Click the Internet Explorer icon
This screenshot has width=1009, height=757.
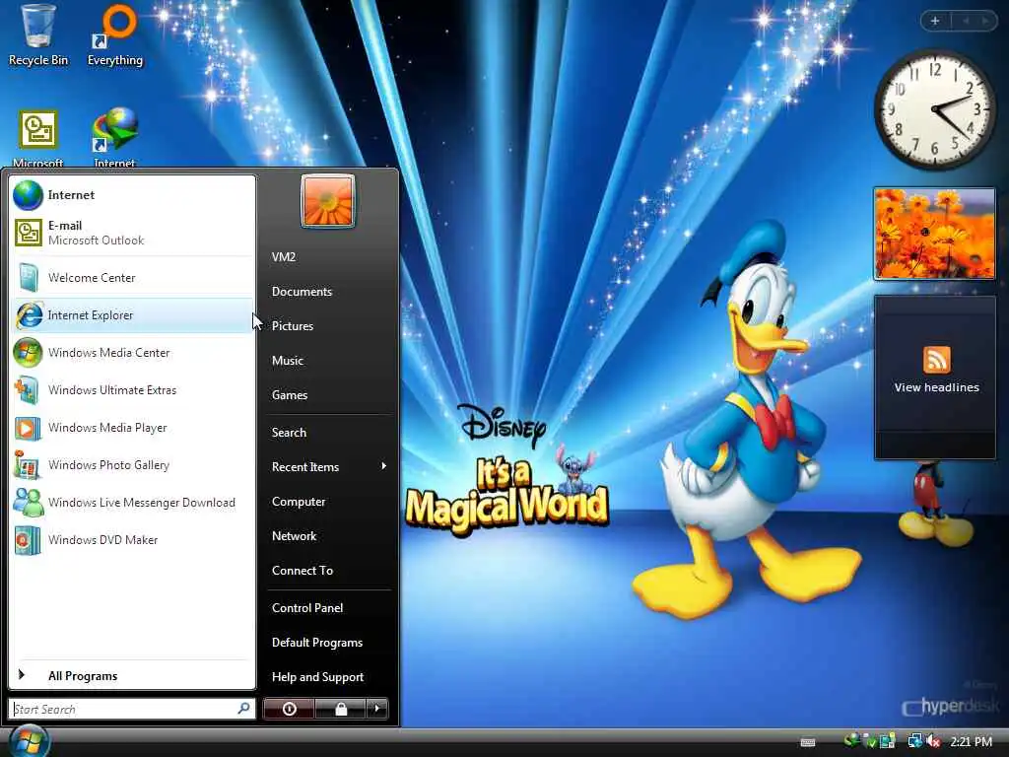(29, 315)
